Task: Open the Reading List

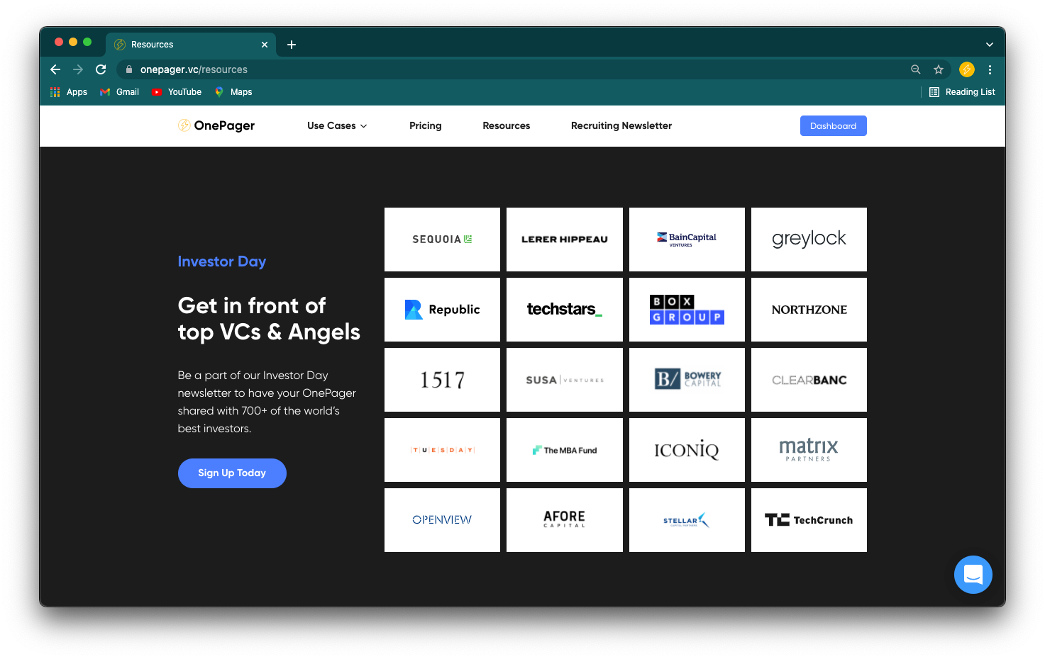Action: [962, 92]
